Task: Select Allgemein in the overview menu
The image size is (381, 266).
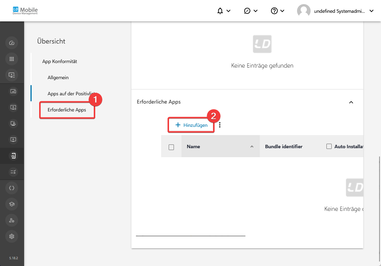Action: 58,78
